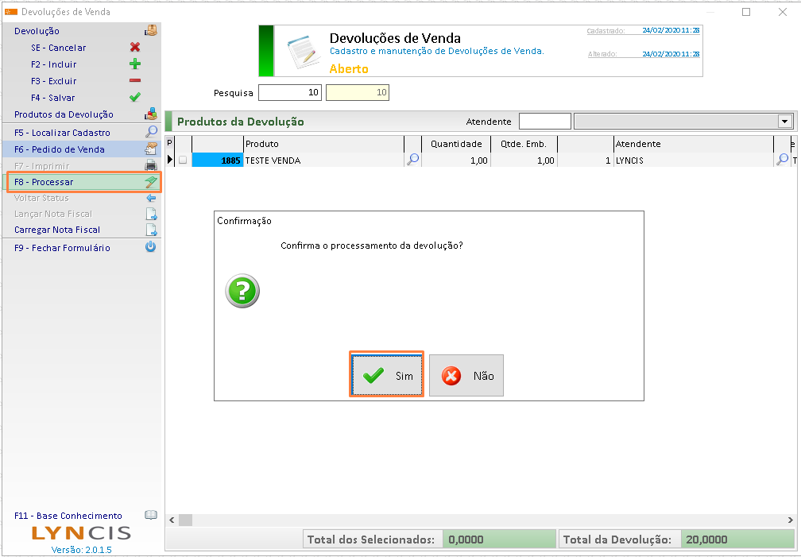Click the green plus icon for F2 - Incluir

(x=135, y=64)
